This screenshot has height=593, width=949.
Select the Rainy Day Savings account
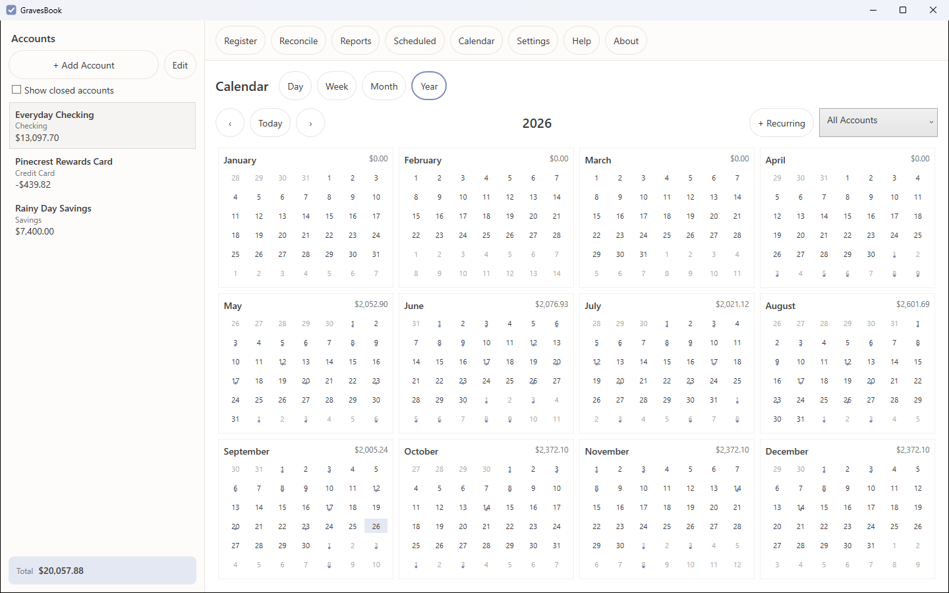click(102, 219)
